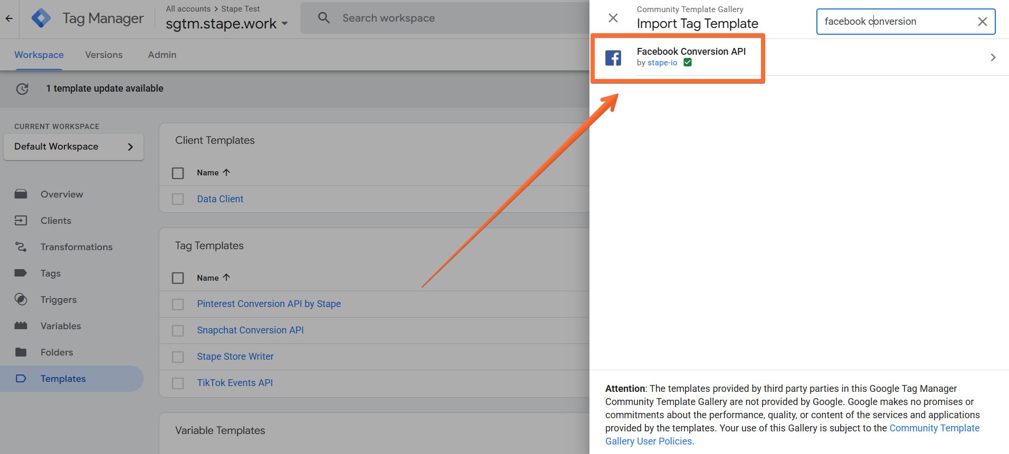Check the Pinterest Conversion API checkbox
This screenshot has width=1009, height=454.
click(178, 304)
